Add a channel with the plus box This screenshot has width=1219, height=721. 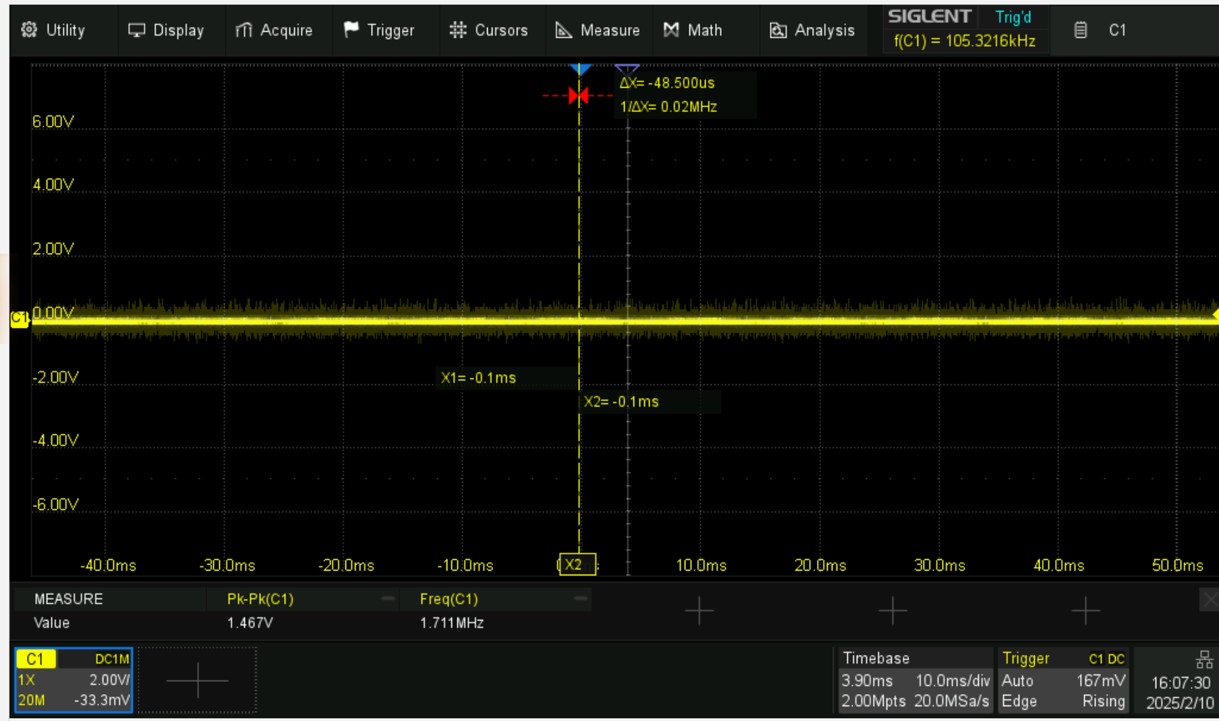pos(198,680)
